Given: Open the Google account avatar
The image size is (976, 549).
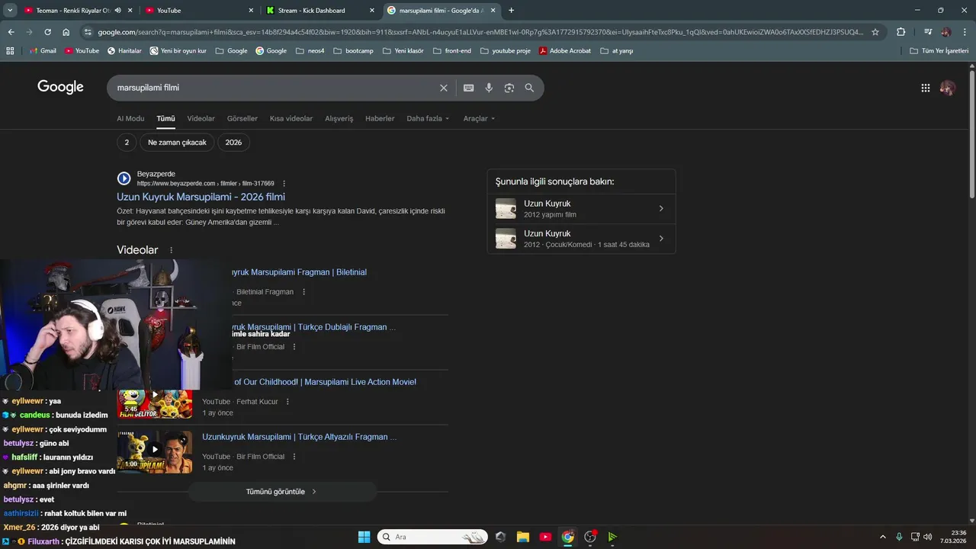Looking at the screenshot, I should [x=948, y=88].
